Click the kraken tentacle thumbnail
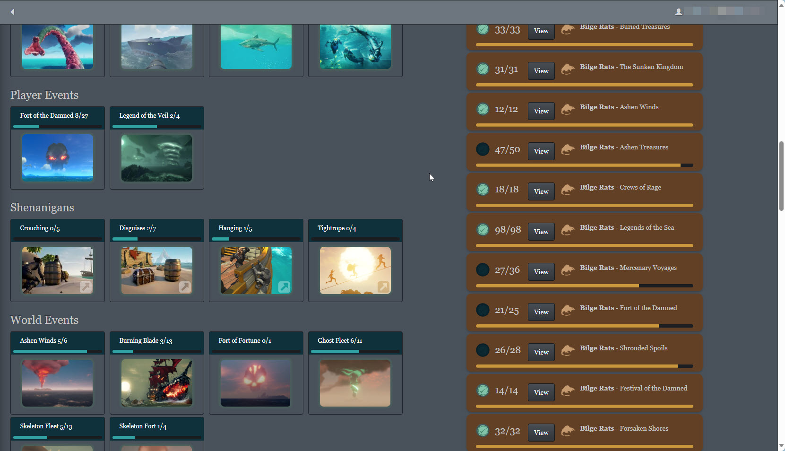 58,47
